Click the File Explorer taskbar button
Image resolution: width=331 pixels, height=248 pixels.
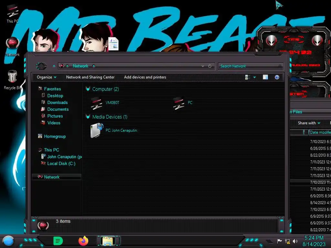click(108, 241)
